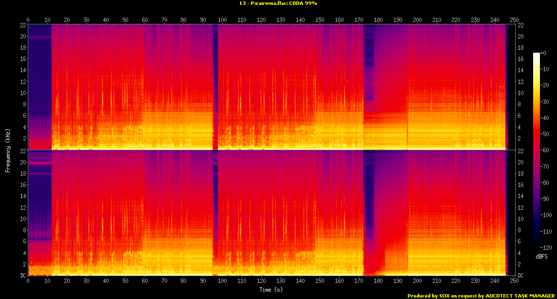Select the 0 tick on bottom time axis
Image resolution: width=557 pixels, height=299 pixels.
tap(28, 281)
